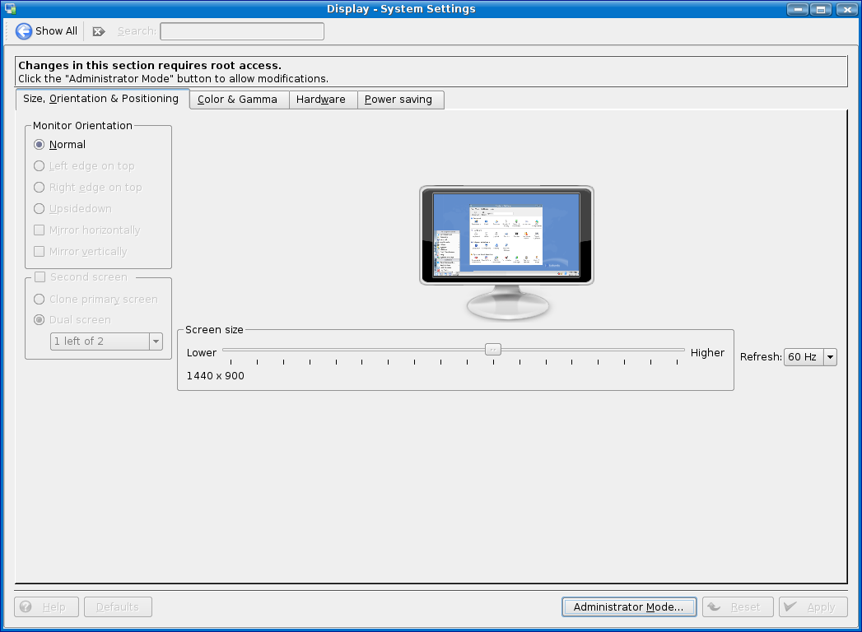862x632 pixels.
Task: Switch to the Power saving tab
Action: click(398, 100)
